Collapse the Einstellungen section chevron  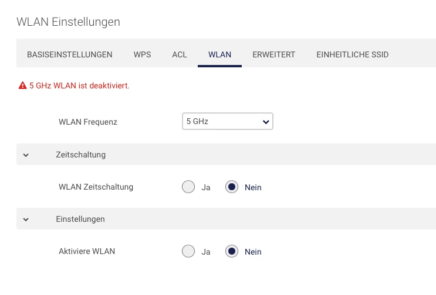[26, 219]
